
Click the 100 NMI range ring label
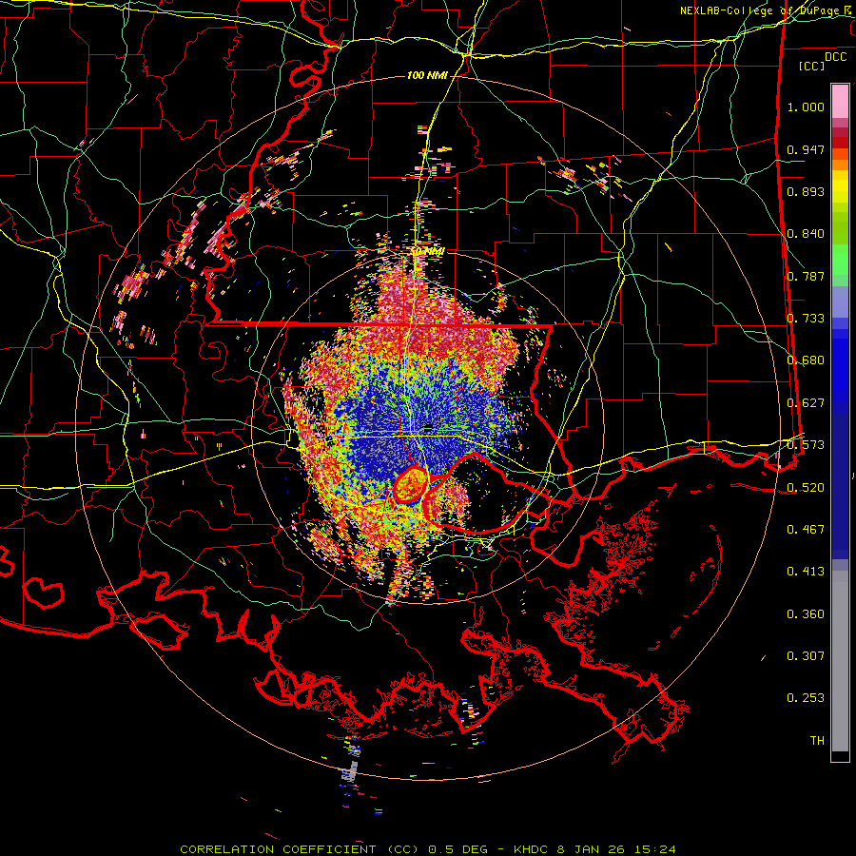click(x=427, y=75)
